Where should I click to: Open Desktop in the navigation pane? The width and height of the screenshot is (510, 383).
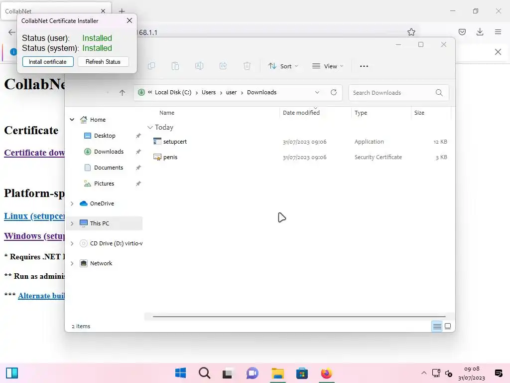point(105,136)
